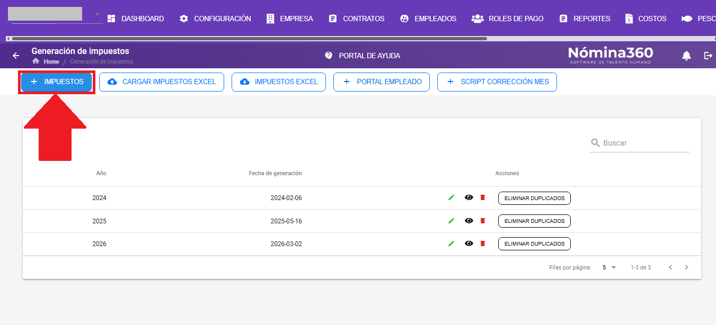Open the DASHBOARD menu item
This screenshot has width=716, height=325.
(x=136, y=19)
